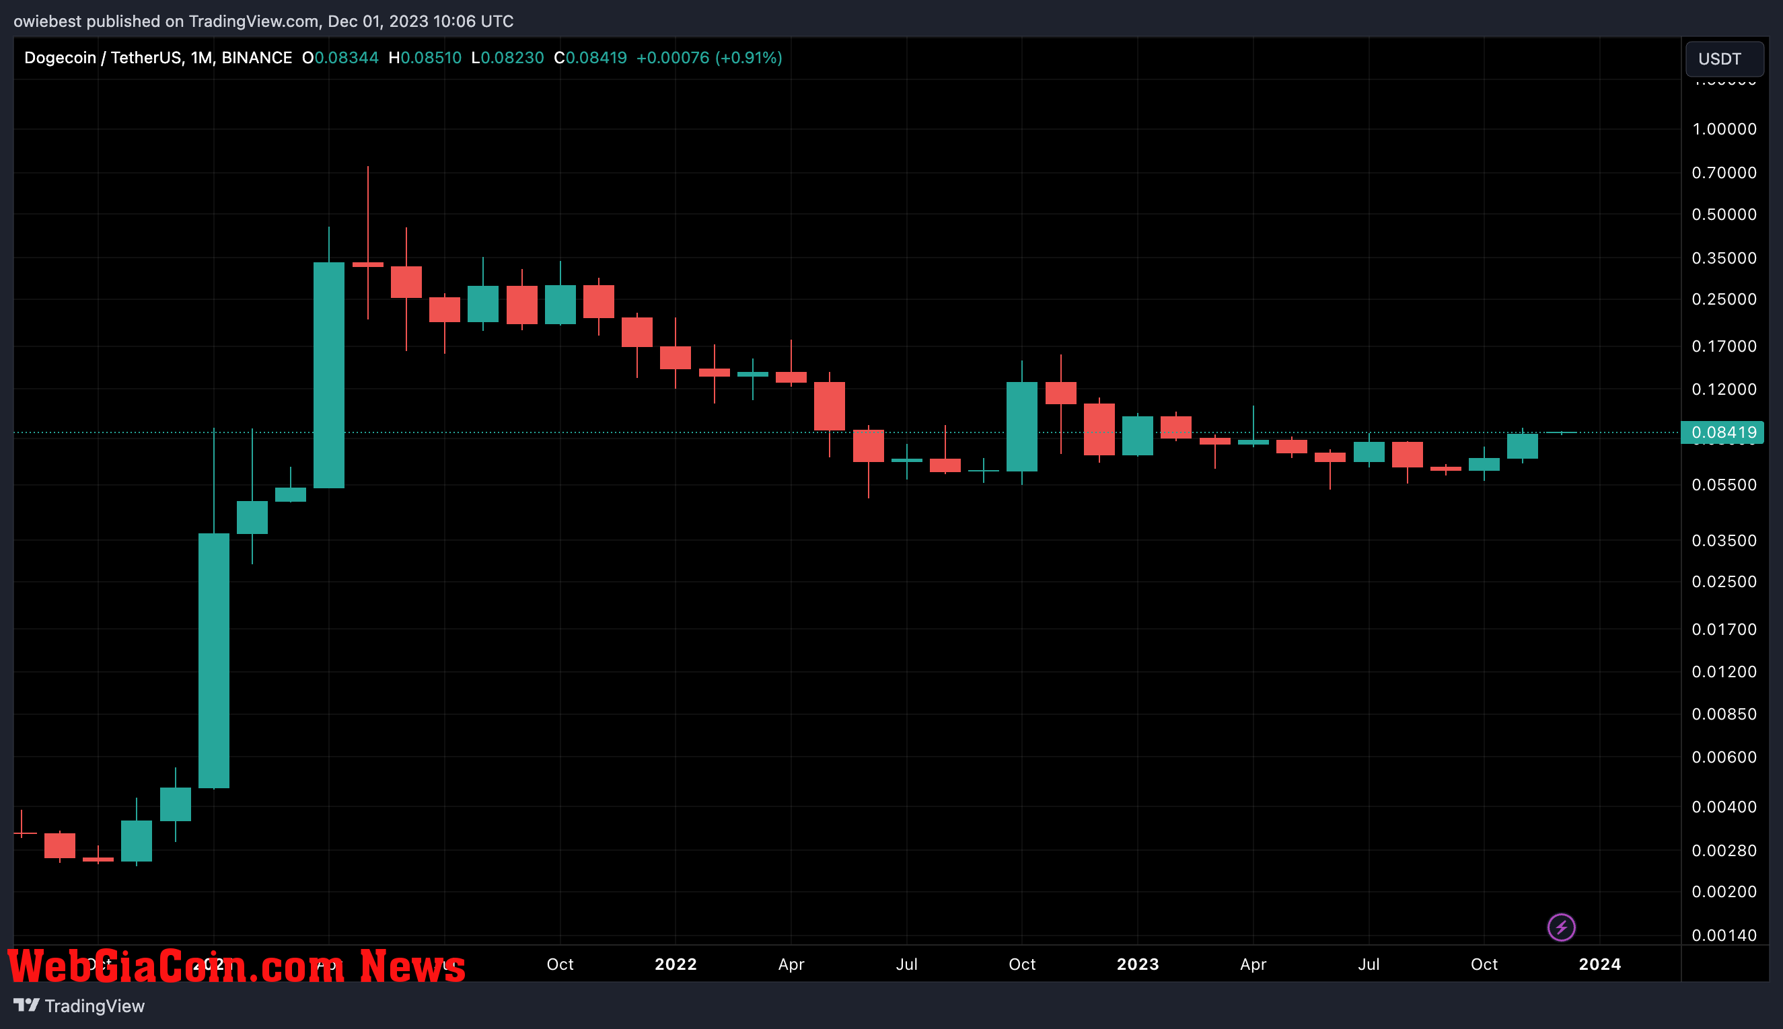Viewport: 1783px width, 1029px height.
Task: Click the 0.02500 price scale label
Action: pyautogui.click(x=1724, y=582)
